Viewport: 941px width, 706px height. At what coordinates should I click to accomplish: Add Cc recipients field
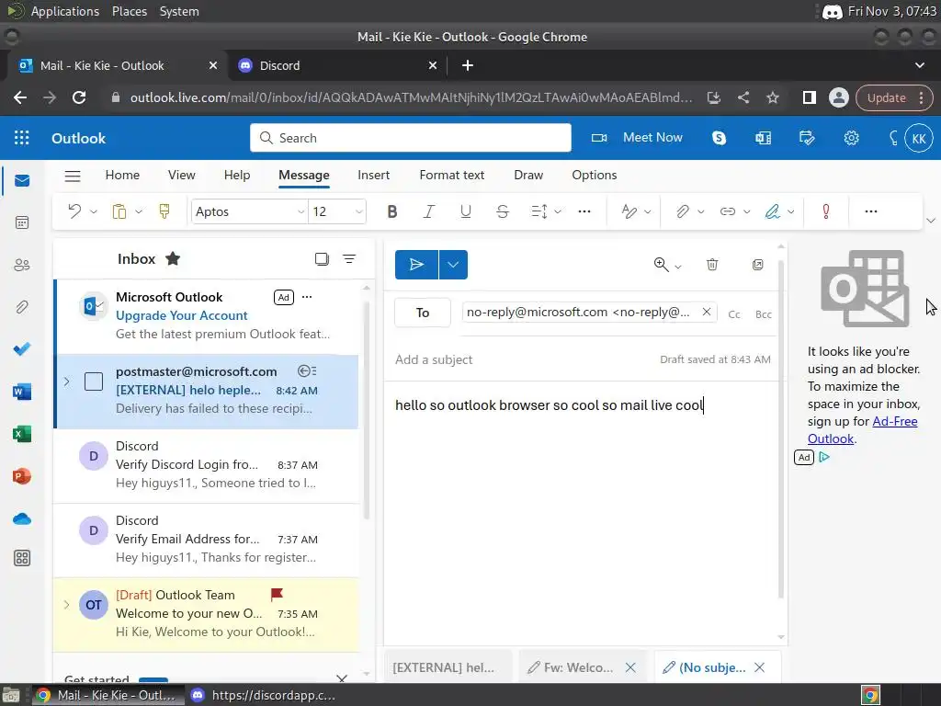pos(734,314)
